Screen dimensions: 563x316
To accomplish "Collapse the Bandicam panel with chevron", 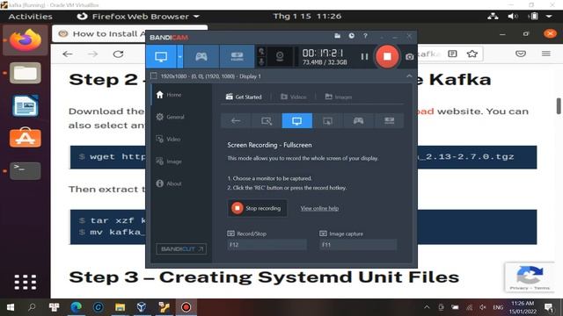I will point(409,76).
